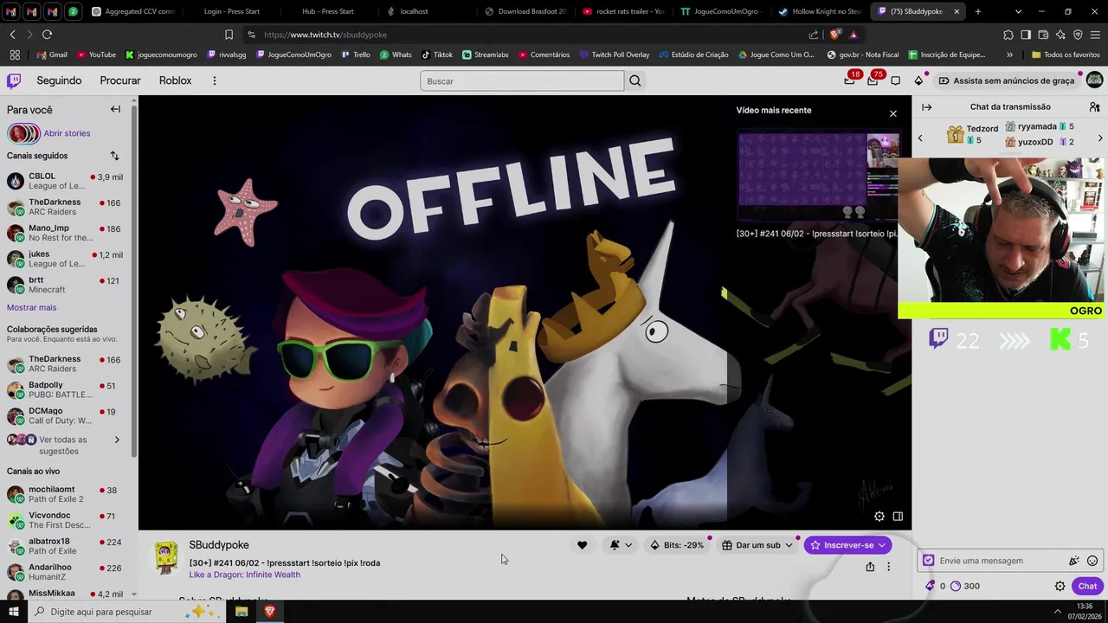The width and height of the screenshot is (1108, 623).
Task: Open chat settings gear icon
Action: tap(1060, 586)
